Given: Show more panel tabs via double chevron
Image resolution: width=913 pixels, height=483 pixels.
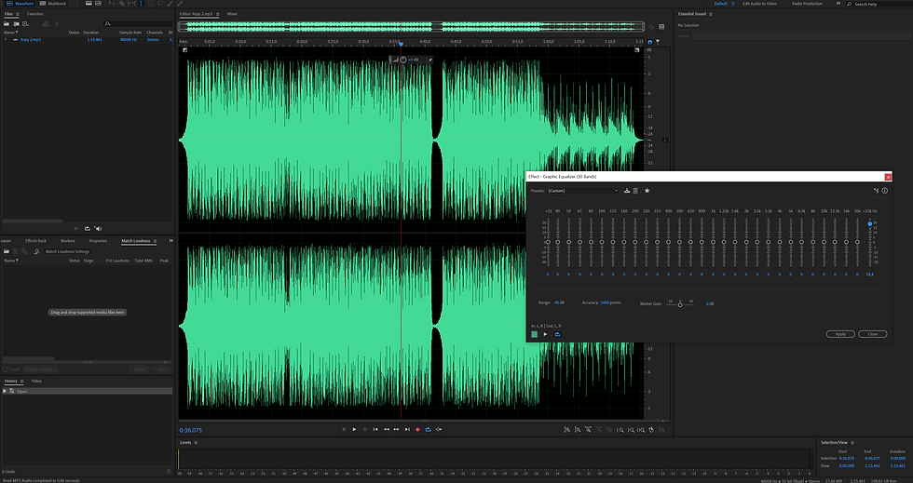Looking at the screenshot, I should (x=171, y=241).
